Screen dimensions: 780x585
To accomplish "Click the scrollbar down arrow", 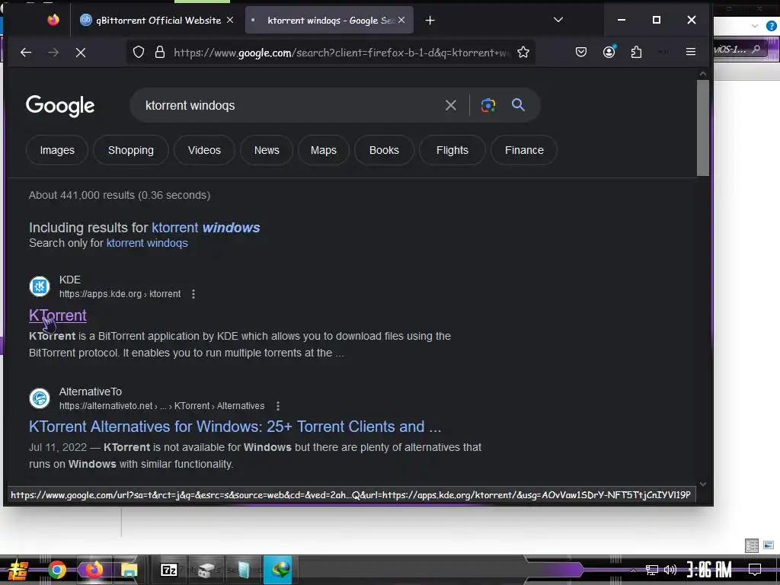I will tap(703, 484).
